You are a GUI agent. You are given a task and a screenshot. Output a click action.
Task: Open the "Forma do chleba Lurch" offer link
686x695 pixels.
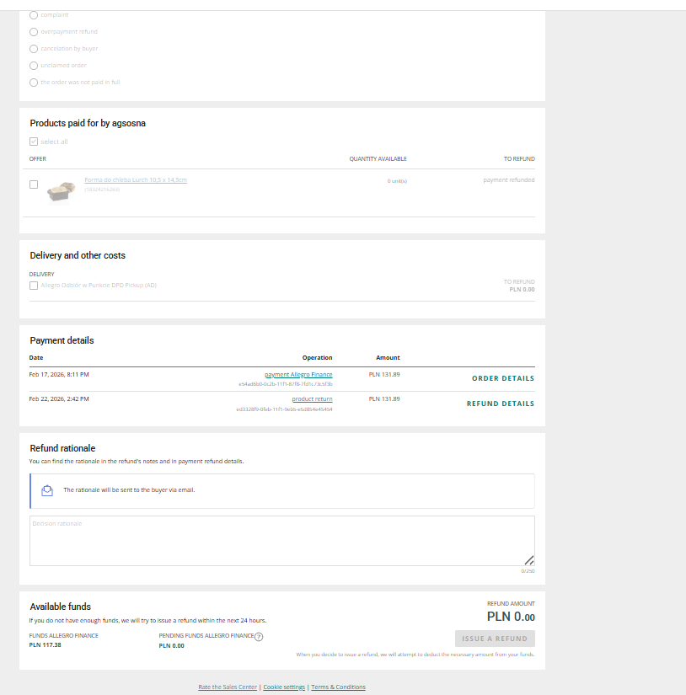pyautogui.click(x=135, y=180)
